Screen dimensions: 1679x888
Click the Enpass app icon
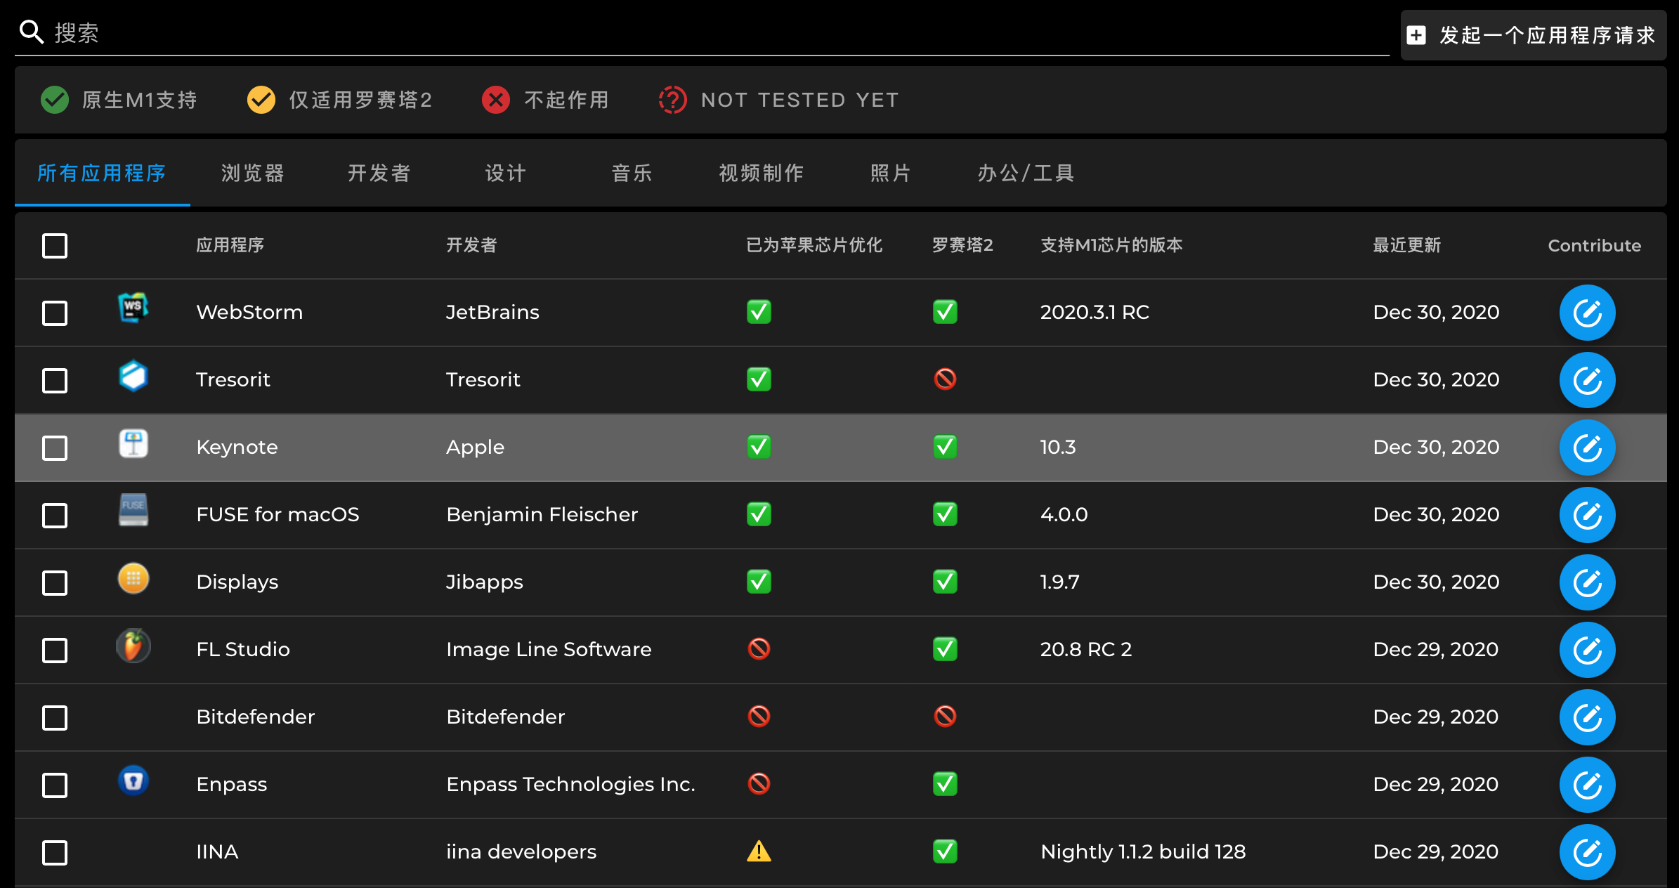pos(133,781)
